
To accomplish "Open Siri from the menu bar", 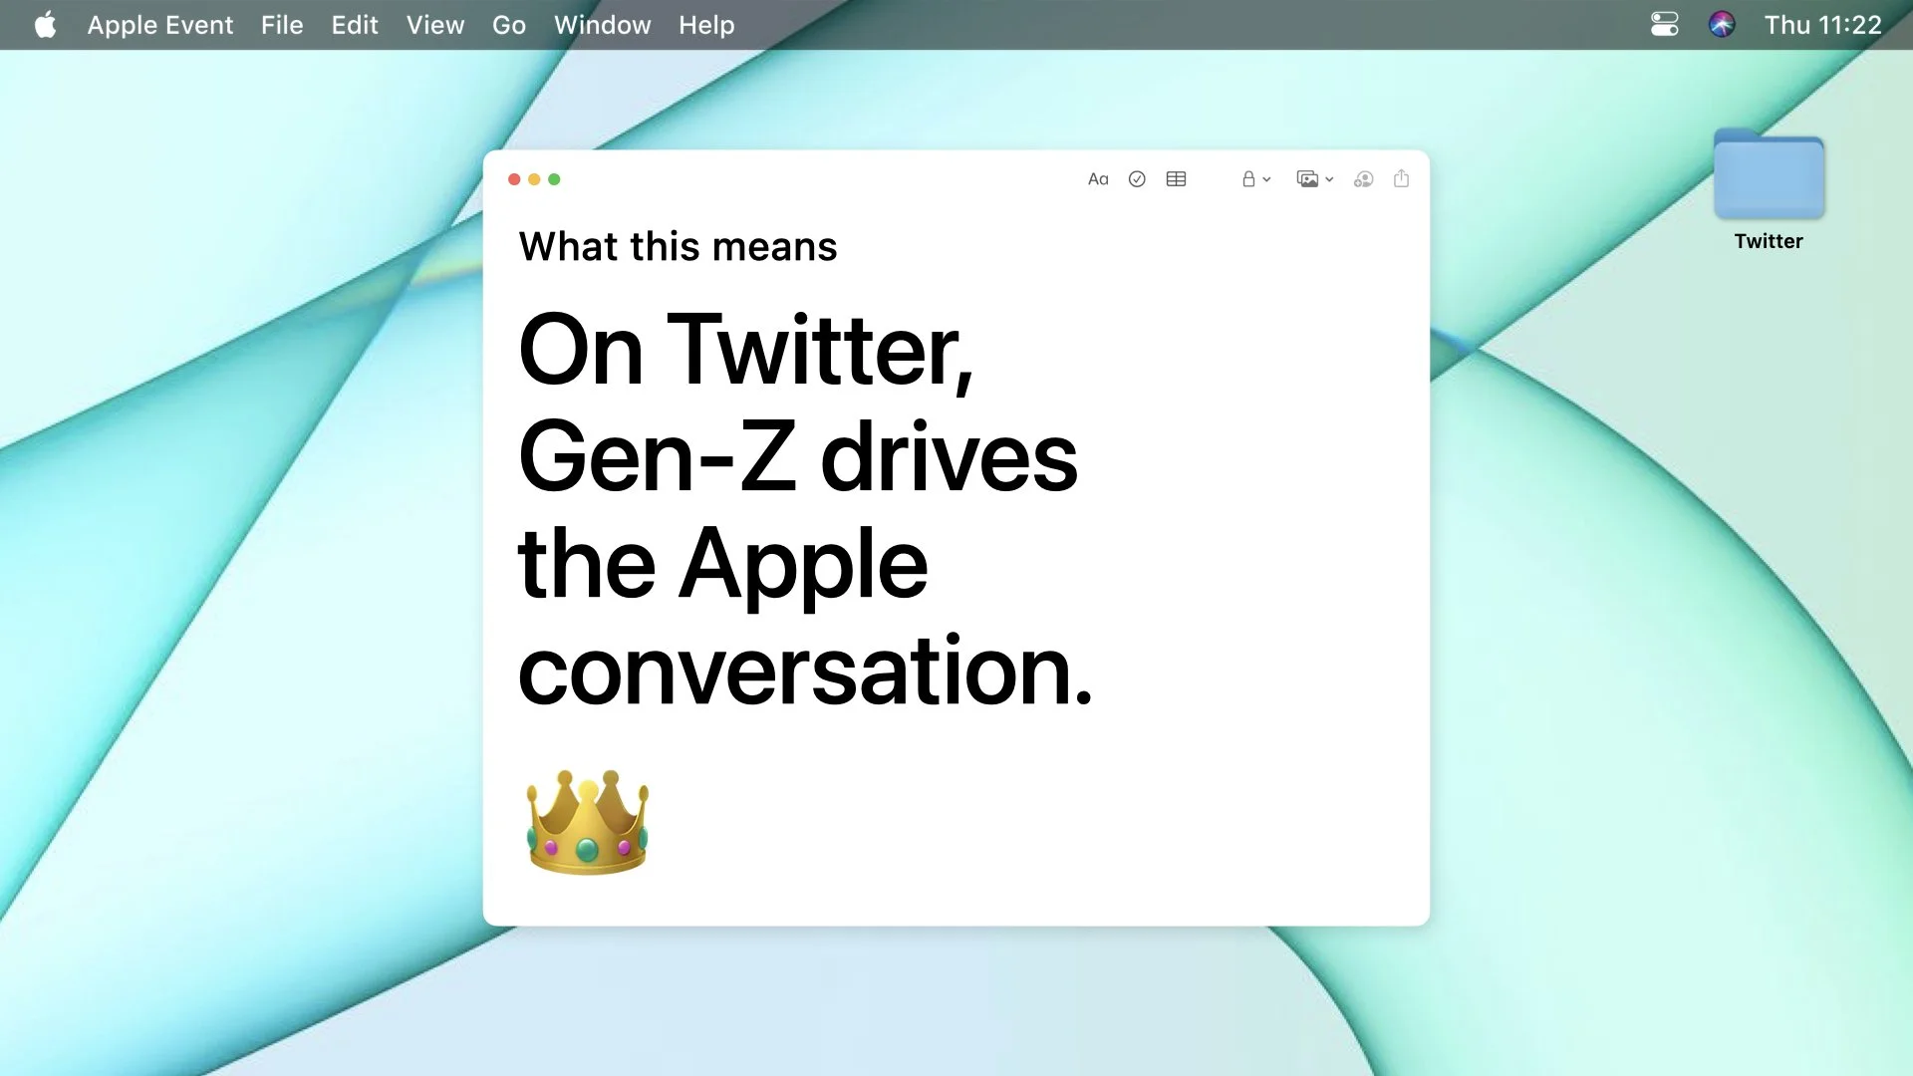I will pyautogui.click(x=1721, y=25).
